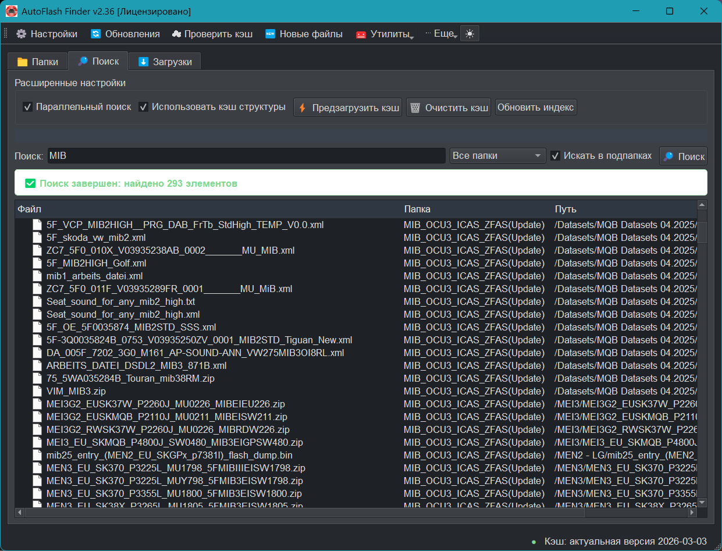Switch to the Папки tab
The height and width of the screenshot is (551, 722).
[x=38, y=62]
